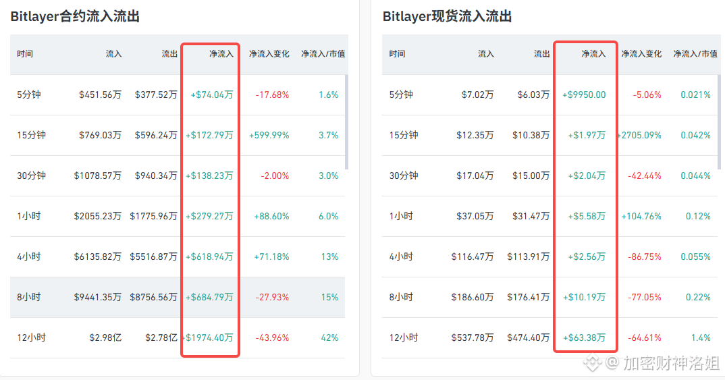Click the -17.68% change value

coord(272,94)
